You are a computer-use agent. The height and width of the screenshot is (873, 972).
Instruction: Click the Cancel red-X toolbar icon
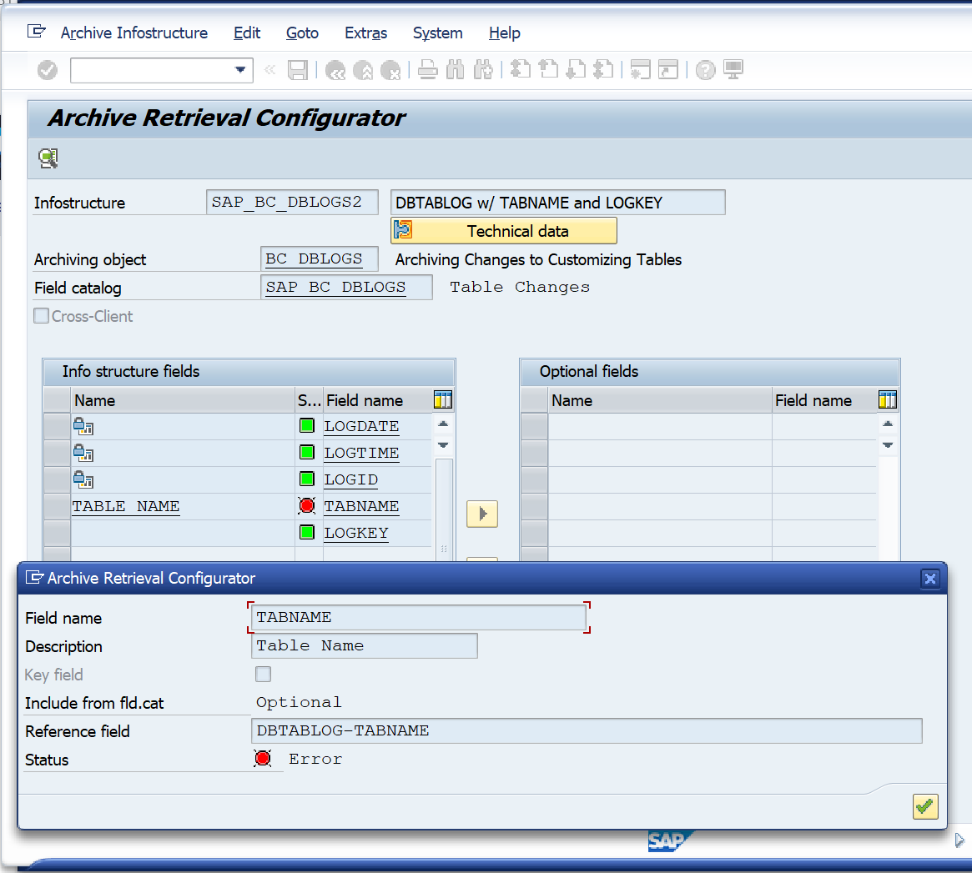390,70
